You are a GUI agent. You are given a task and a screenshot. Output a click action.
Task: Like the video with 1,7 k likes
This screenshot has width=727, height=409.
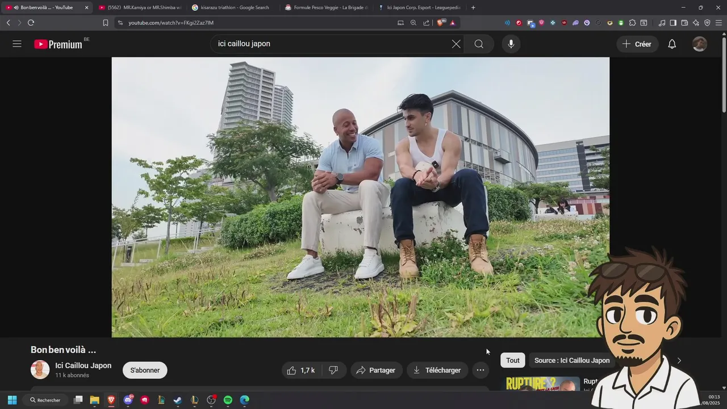301,370
